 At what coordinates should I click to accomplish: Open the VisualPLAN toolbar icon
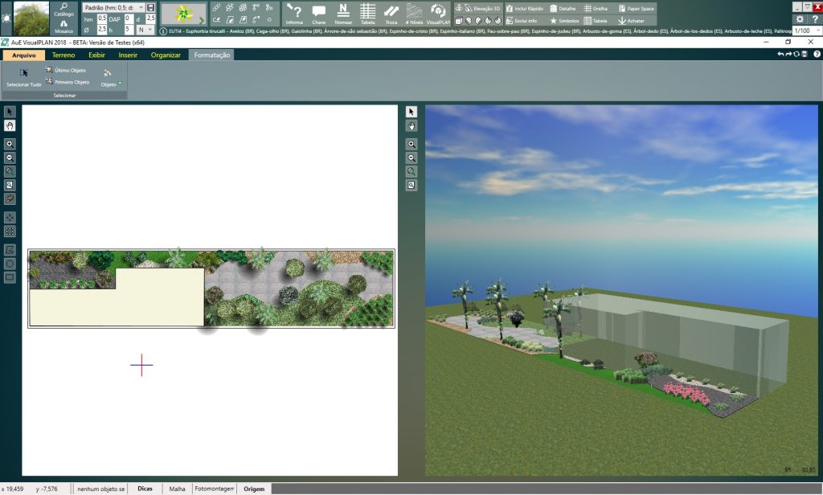pos(439,12)
